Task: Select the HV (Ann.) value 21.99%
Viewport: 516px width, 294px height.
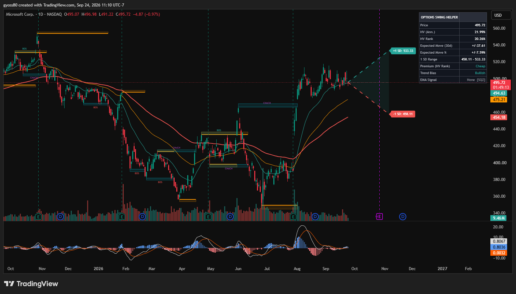Action: click(480, 32)
